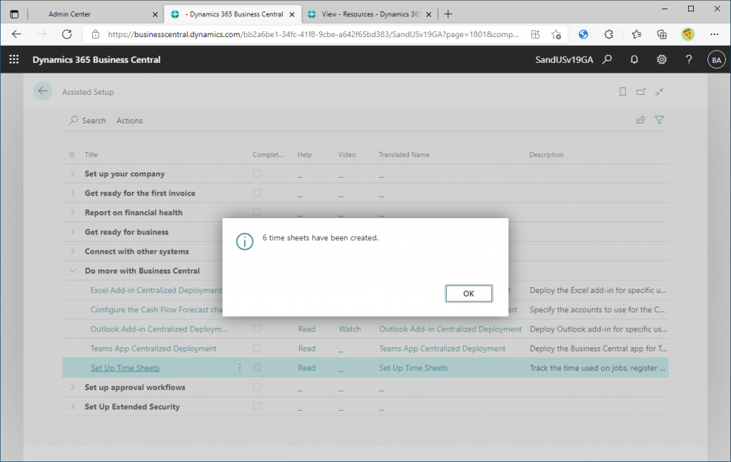731x462 pixels.
Task: Open the settings gear in Business Central
Action: (662, 59)
